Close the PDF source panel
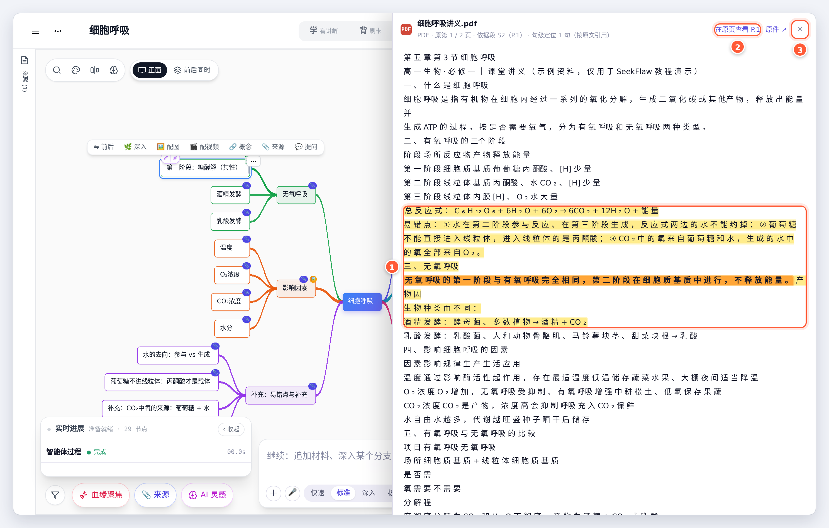Viewport: 829px width, 528px height. pyautogui.click(x=800, y=29)
